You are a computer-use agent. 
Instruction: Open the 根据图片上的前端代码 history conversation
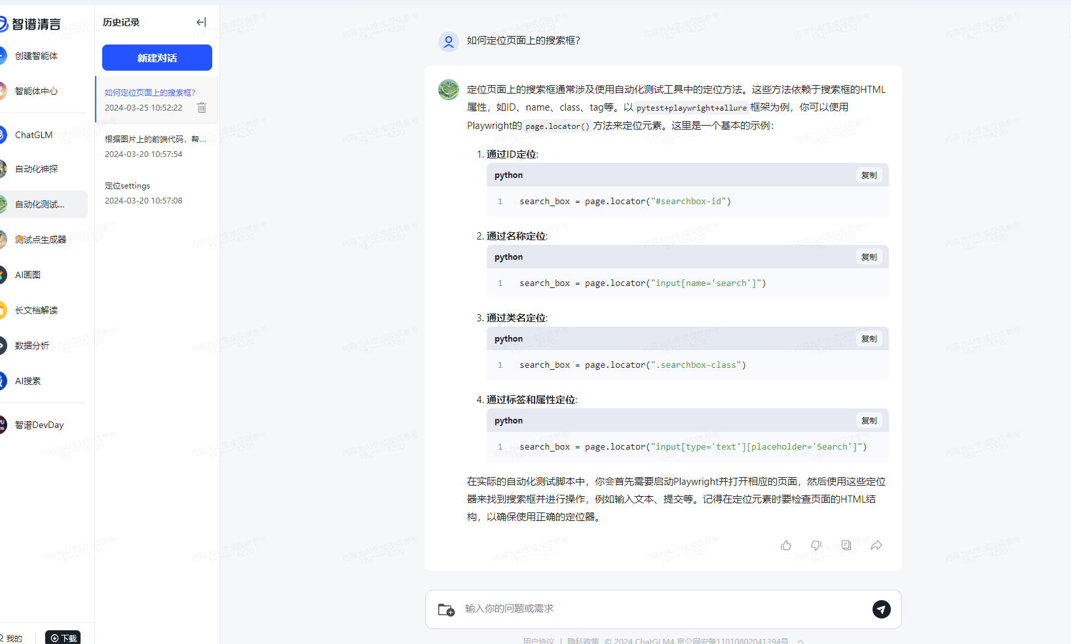(156, 147)
